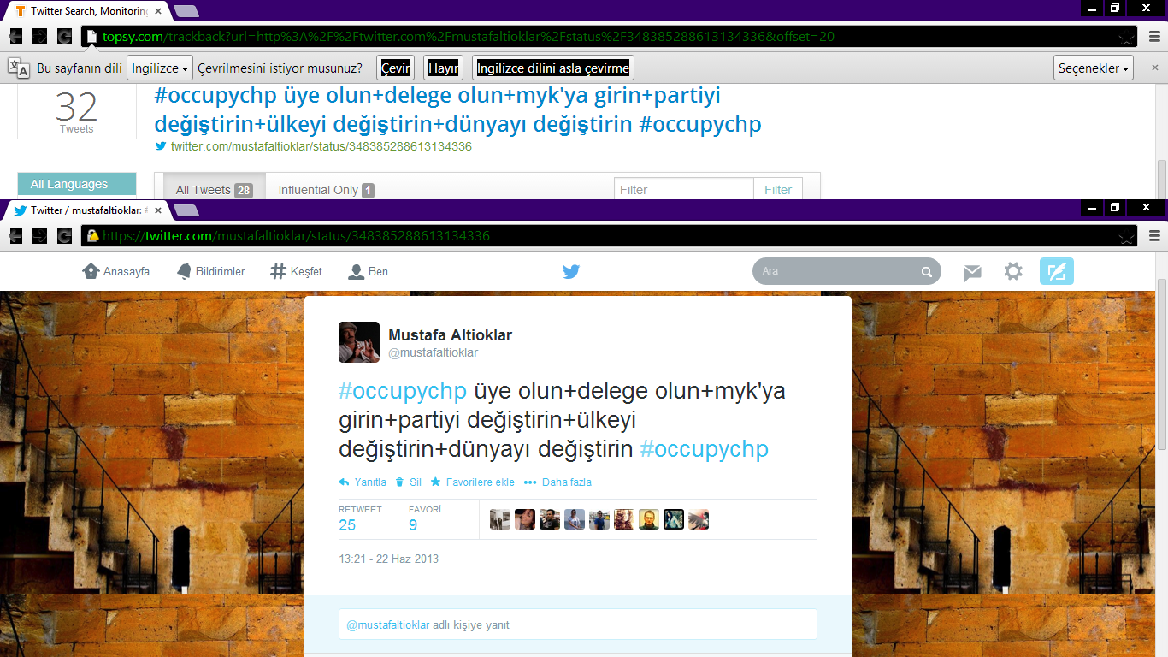Open a new tab in Twitter window
This screenshot has height=657, width=1168.
pos(186,210)
